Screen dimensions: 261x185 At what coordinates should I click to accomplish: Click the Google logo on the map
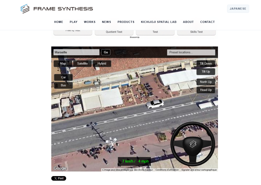point(60,168)
